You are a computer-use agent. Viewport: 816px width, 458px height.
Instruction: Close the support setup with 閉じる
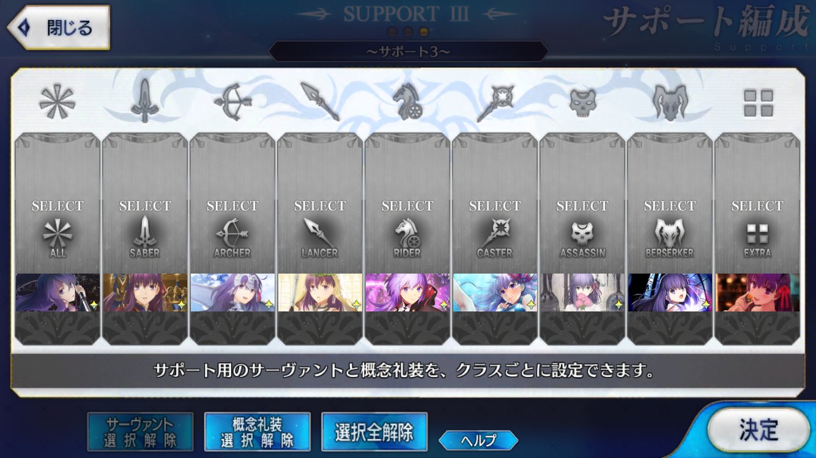point(58,27)
